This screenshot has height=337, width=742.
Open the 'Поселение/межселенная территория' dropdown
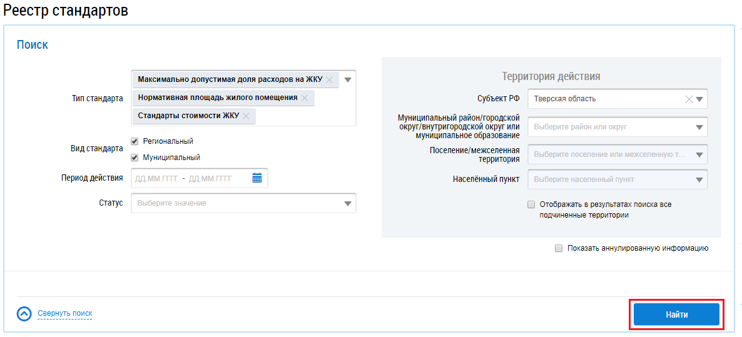point(699,154)
